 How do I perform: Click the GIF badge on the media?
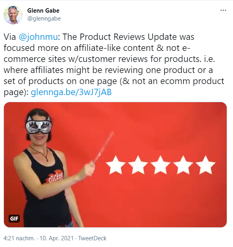point(14,219)
